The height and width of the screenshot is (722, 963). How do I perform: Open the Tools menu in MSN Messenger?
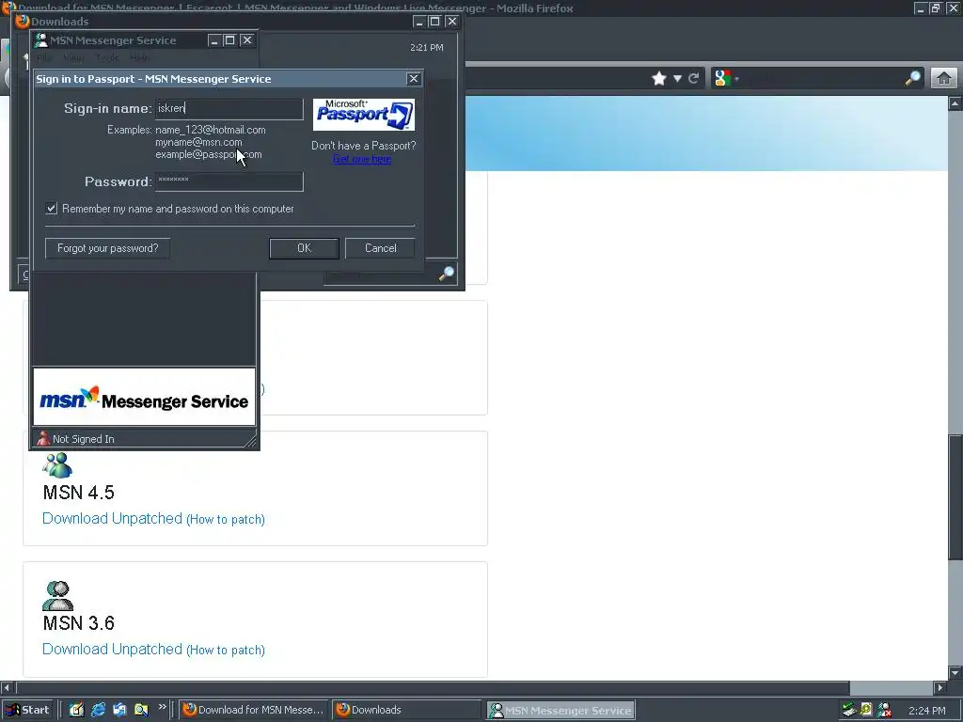[x=107, y=57]
